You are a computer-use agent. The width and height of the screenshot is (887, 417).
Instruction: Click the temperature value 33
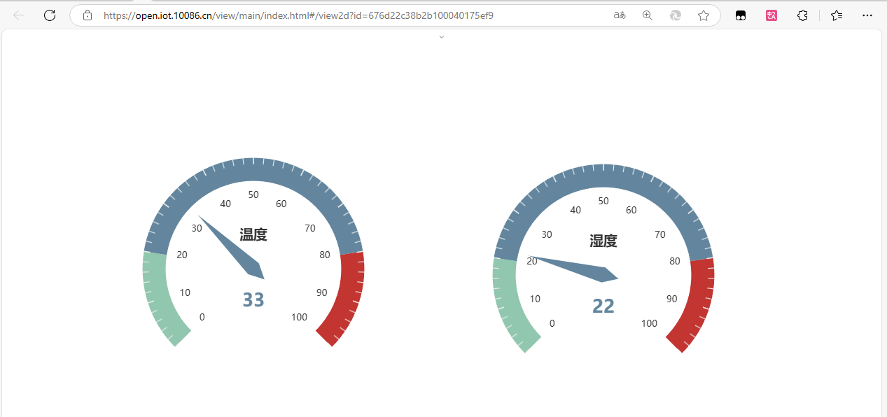coord(253,299)
